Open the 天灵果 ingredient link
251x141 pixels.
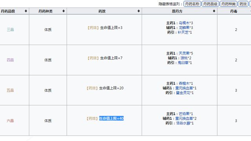(184, 53)
